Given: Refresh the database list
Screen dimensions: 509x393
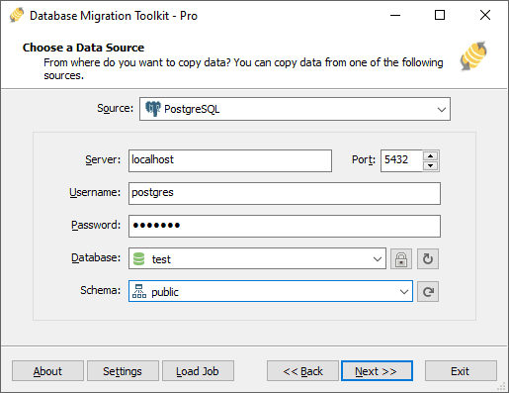Looking at the screenshot, I should (x=428, y=259).
